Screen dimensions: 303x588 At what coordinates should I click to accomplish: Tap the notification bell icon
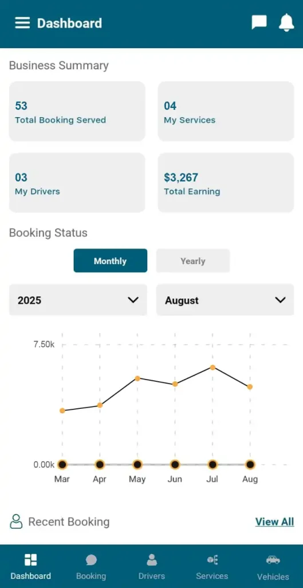[x=286, y=22]
